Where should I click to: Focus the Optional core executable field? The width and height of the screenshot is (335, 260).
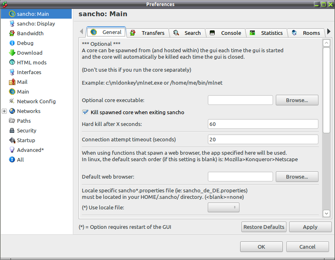[x=240, y=100]
